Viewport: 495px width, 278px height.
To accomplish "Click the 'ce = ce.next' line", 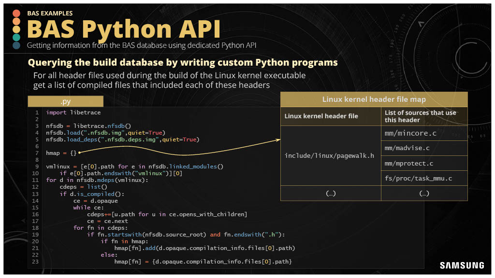I will [107, 221].
